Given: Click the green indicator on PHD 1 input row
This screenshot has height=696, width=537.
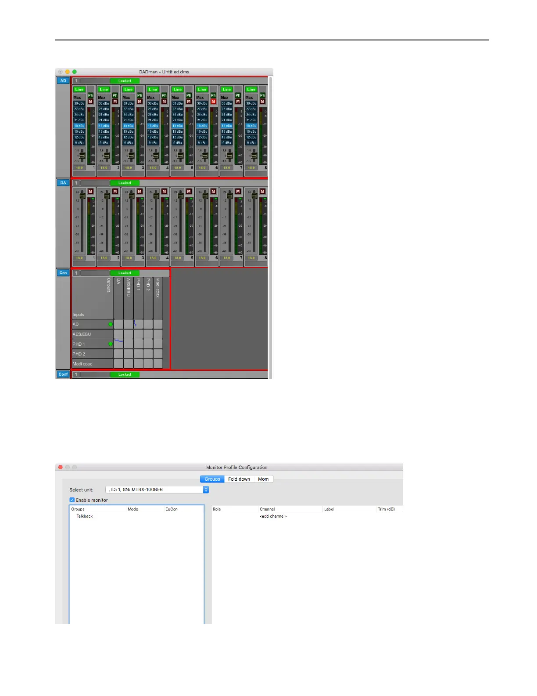Looking at the screenshot, I should tap(111, 344).
